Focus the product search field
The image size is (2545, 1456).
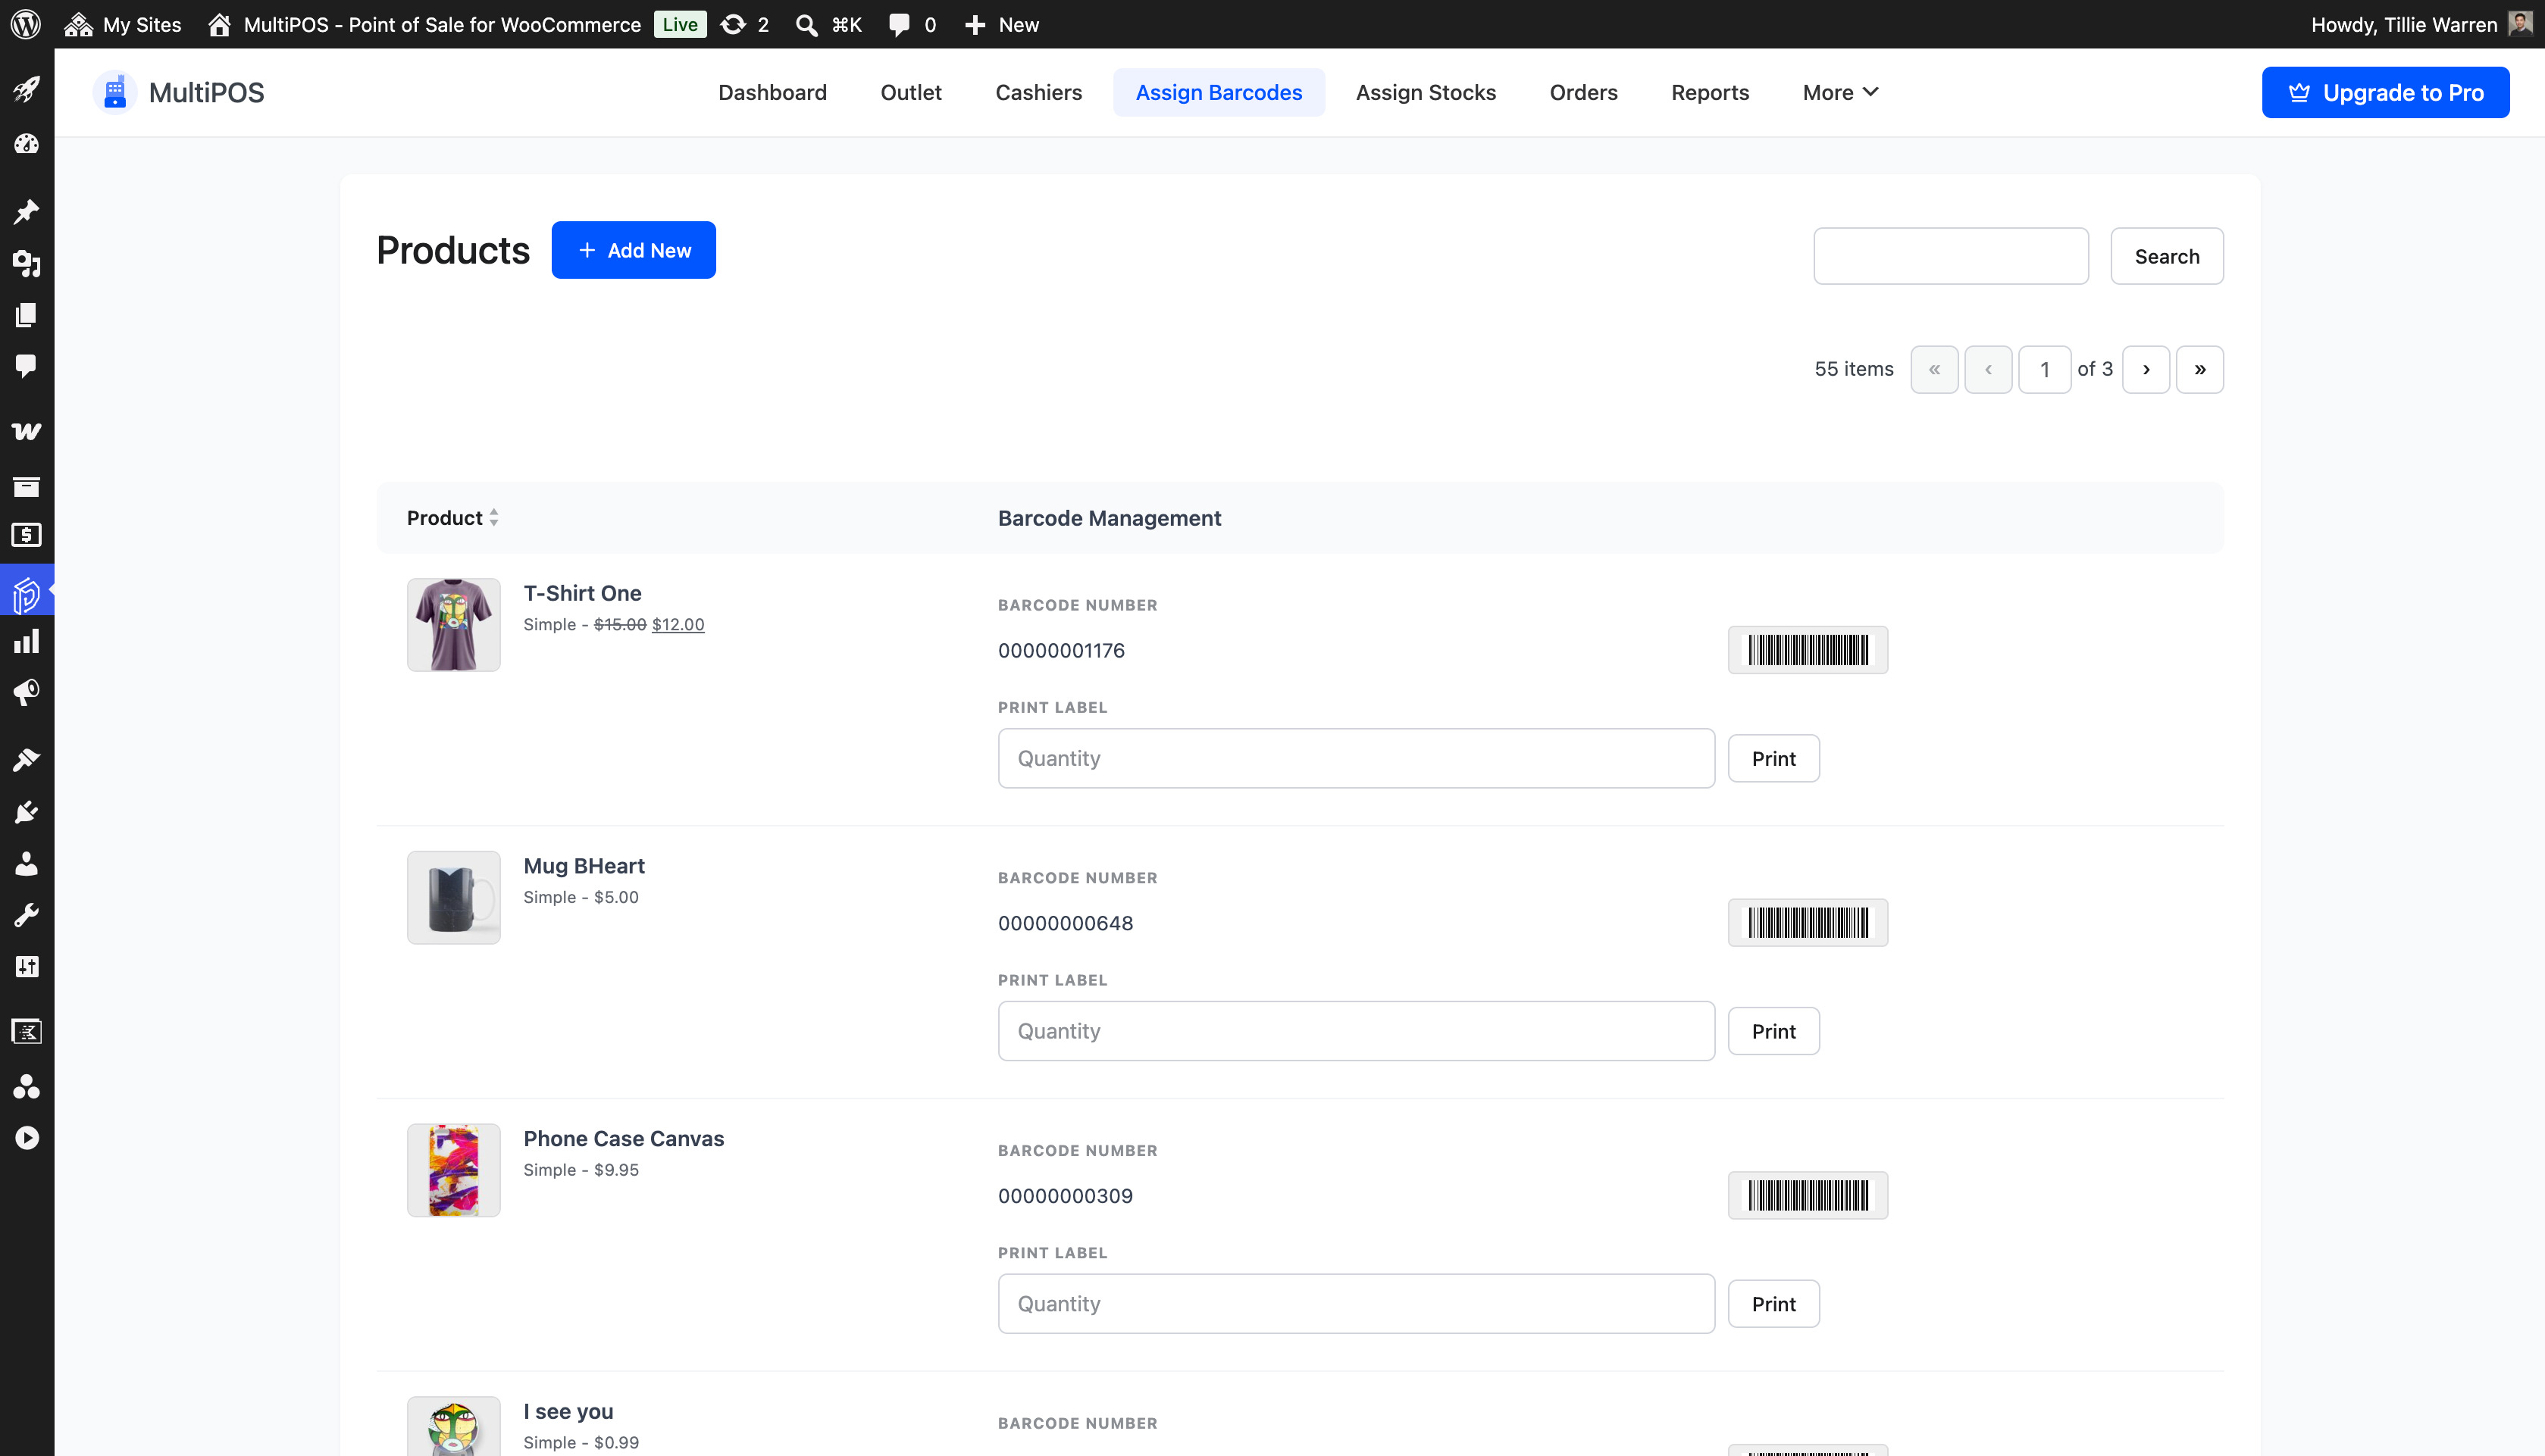pos(1951,256)
